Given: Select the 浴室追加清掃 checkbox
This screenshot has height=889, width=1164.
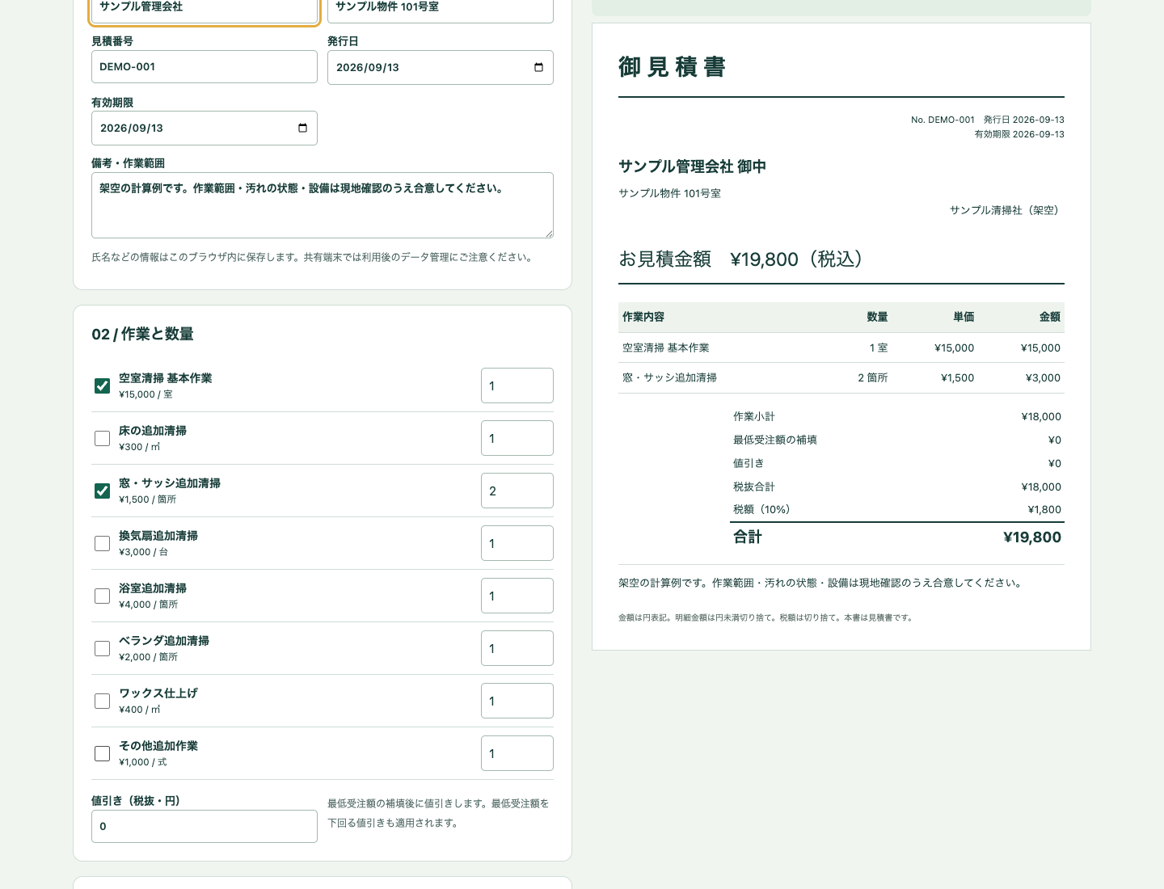Looking at the screenshot, I should [102, 596].
